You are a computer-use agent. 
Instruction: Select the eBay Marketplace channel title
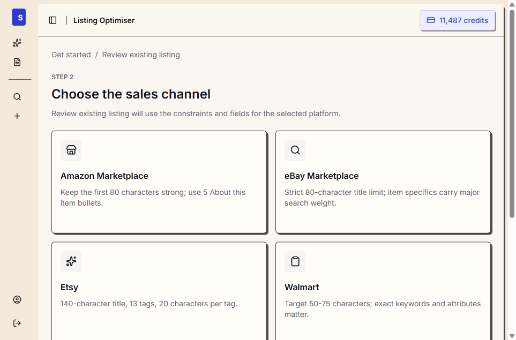(321, 176)
